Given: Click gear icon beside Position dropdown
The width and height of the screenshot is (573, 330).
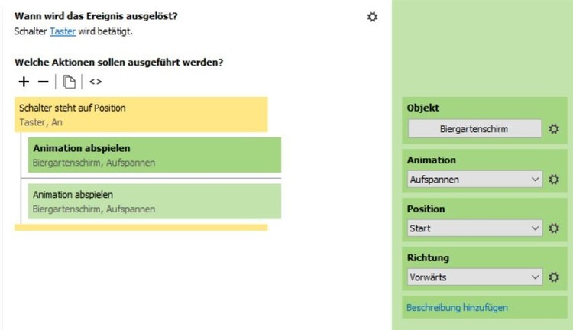Looking at the screenshot, I should pyautogui.click(x=555, y=228).
